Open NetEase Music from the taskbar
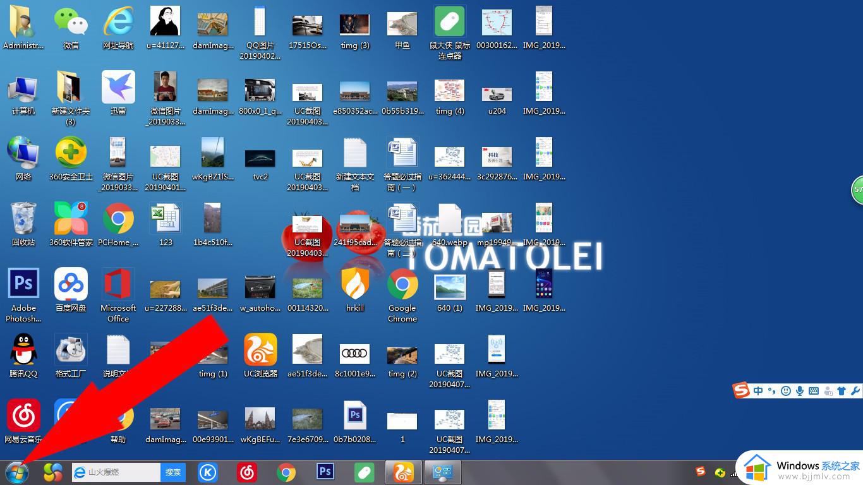 pos(247,472)
